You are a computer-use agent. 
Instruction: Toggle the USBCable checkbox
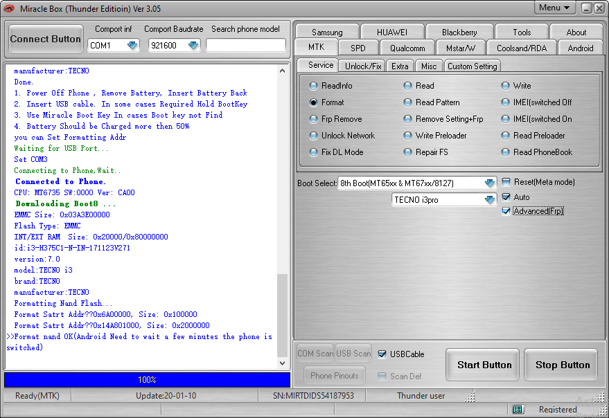pos(382,354)
